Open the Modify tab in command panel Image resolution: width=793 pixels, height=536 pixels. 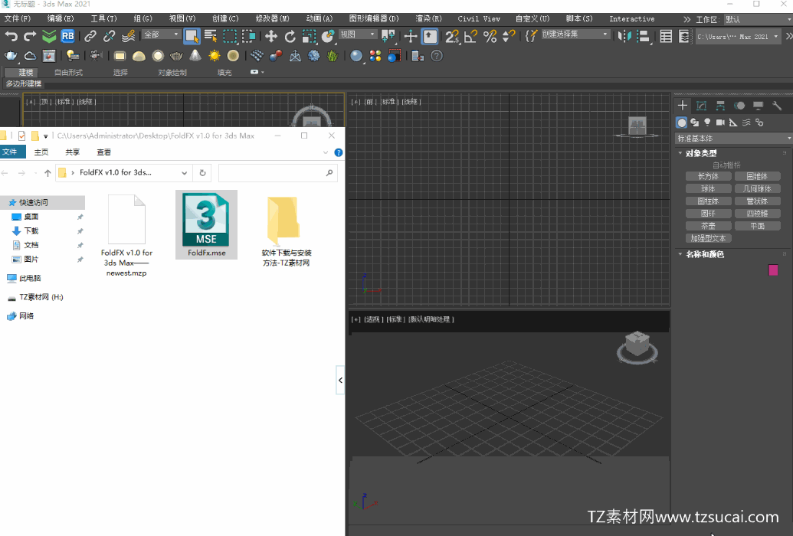point(701,106)
